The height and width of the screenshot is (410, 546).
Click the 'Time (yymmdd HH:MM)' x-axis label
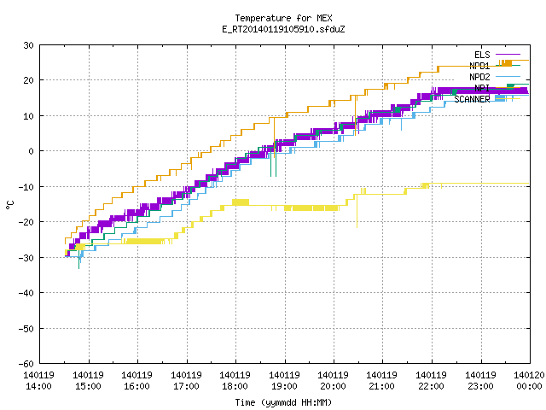(x=283, y=402)
